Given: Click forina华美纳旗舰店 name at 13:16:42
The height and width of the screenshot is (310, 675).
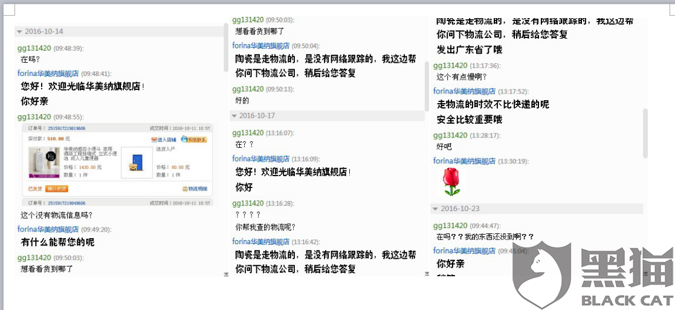Looking at the screenshot, I should (x=261, y=241).
